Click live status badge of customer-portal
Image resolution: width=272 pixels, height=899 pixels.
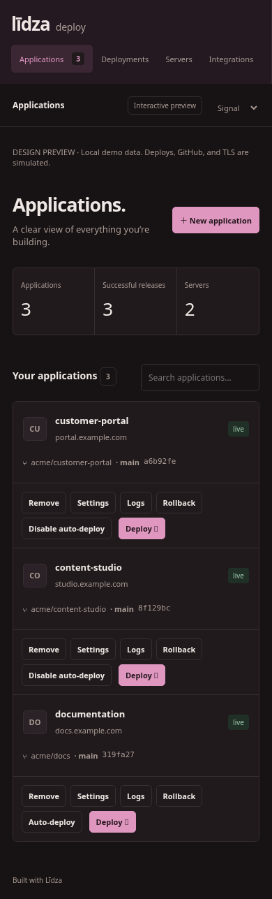[x=239, y=429]
